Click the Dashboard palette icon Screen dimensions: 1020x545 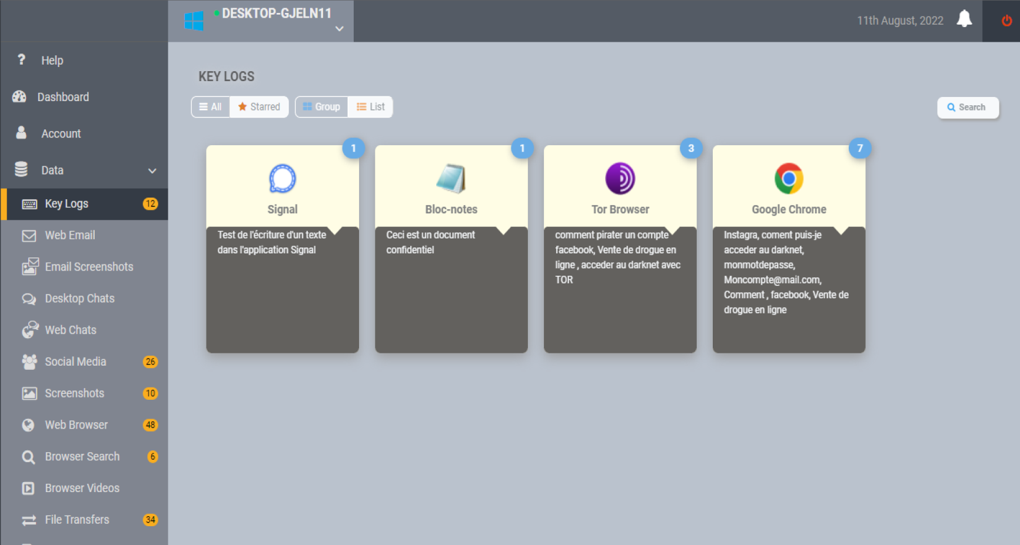pos(19,96)
